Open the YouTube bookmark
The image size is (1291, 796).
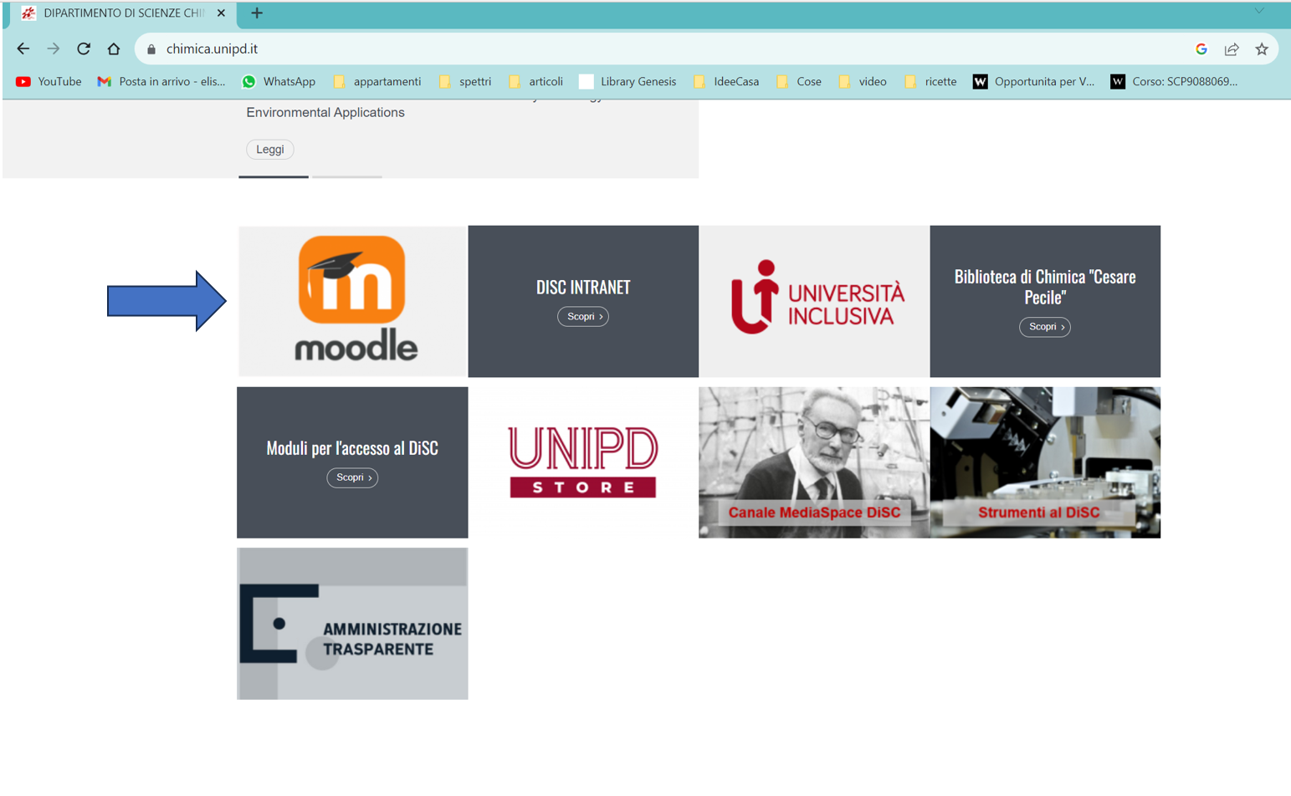49,82
